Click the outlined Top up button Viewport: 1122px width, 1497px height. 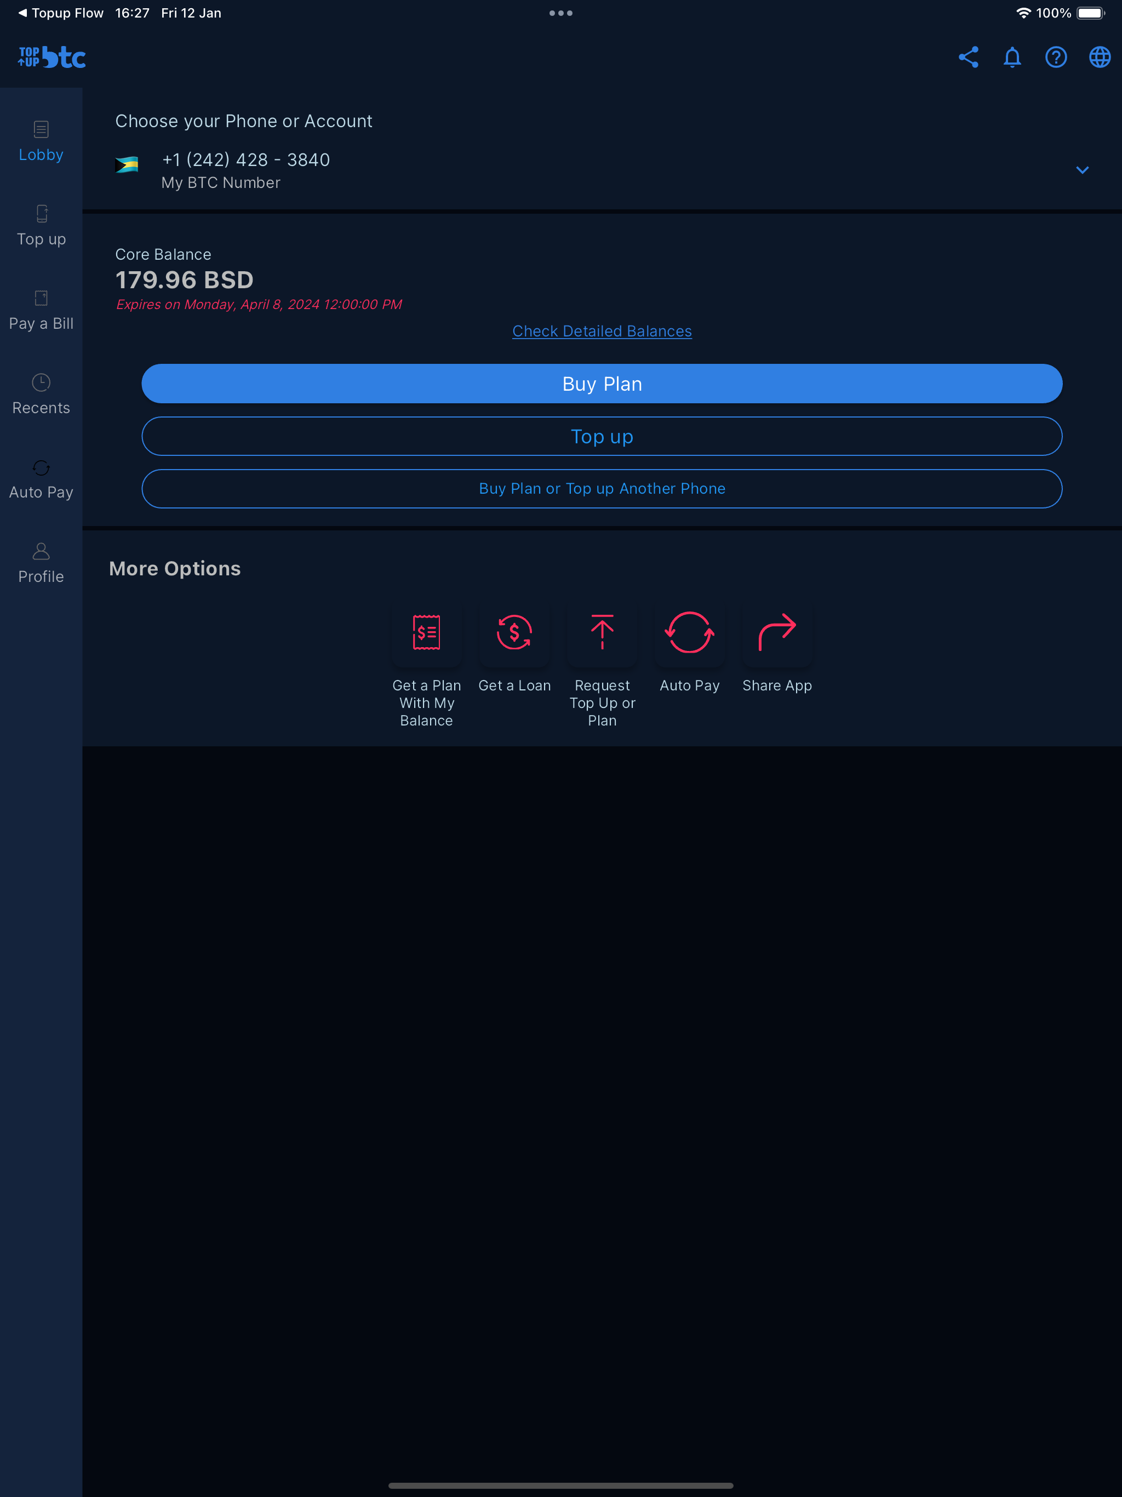[602, 436]
